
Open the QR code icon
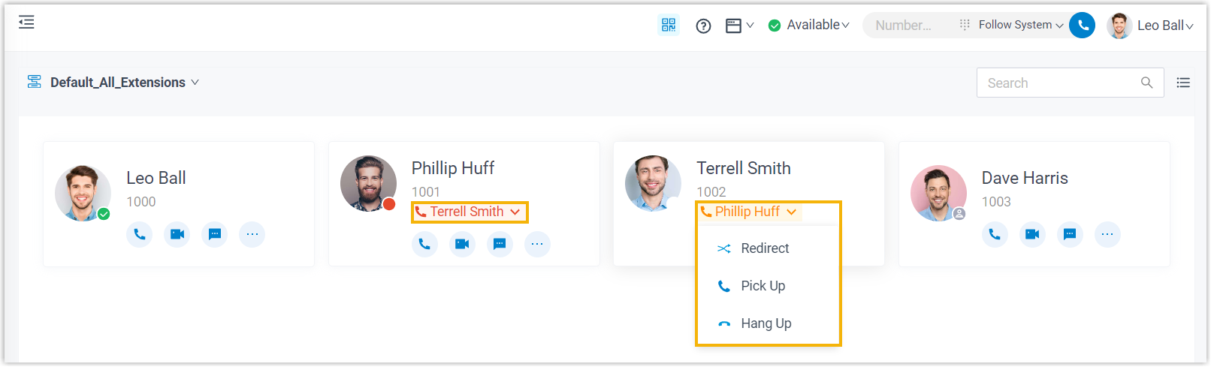tap(668, 25)
